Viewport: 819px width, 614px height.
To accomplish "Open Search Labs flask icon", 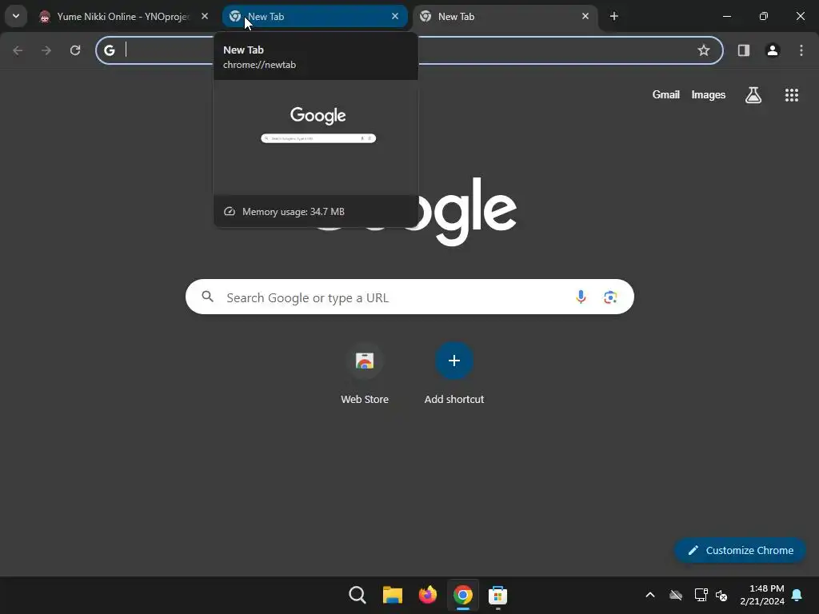I will [x=753, y=94].
